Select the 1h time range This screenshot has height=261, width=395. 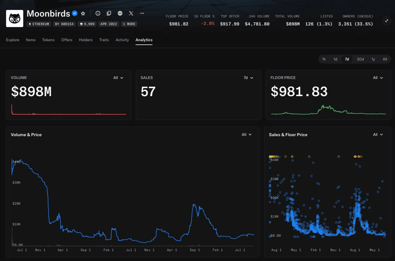[324, 59]
